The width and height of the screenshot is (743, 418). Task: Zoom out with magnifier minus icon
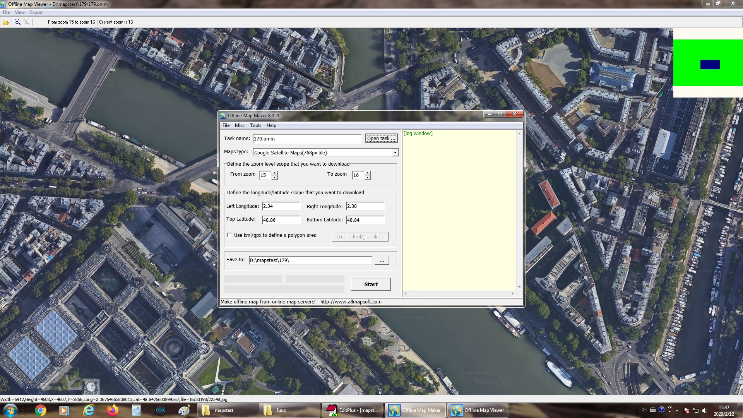click(x=17, y=22)
